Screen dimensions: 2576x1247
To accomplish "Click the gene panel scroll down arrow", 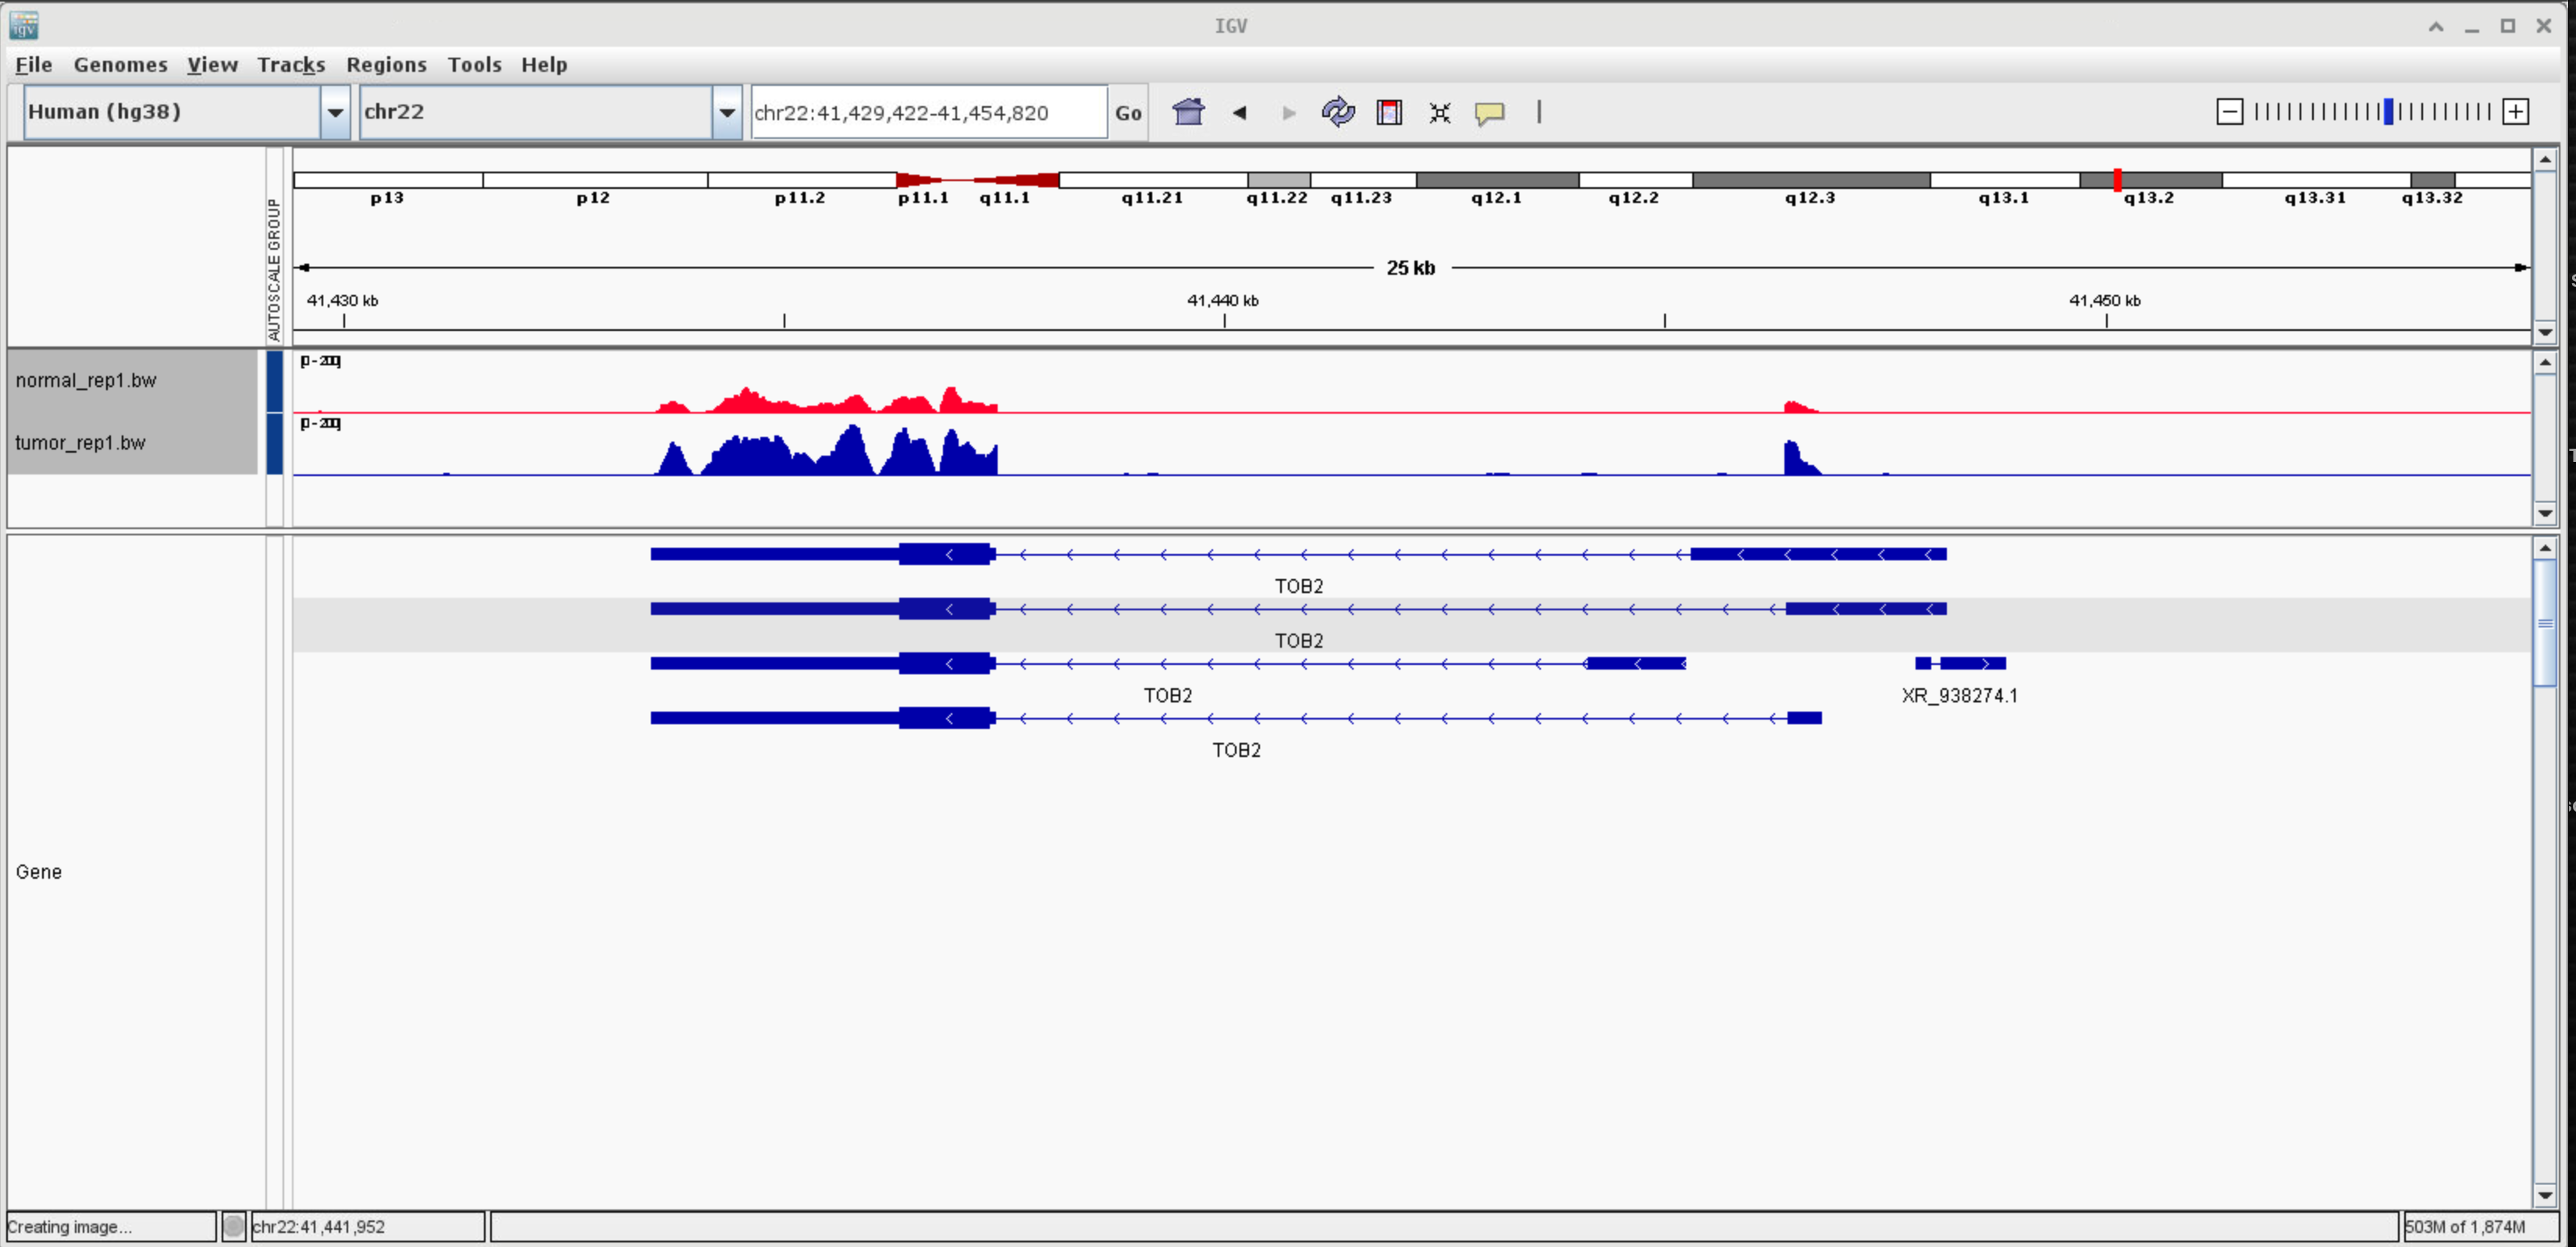I will pos(2544,1195).
